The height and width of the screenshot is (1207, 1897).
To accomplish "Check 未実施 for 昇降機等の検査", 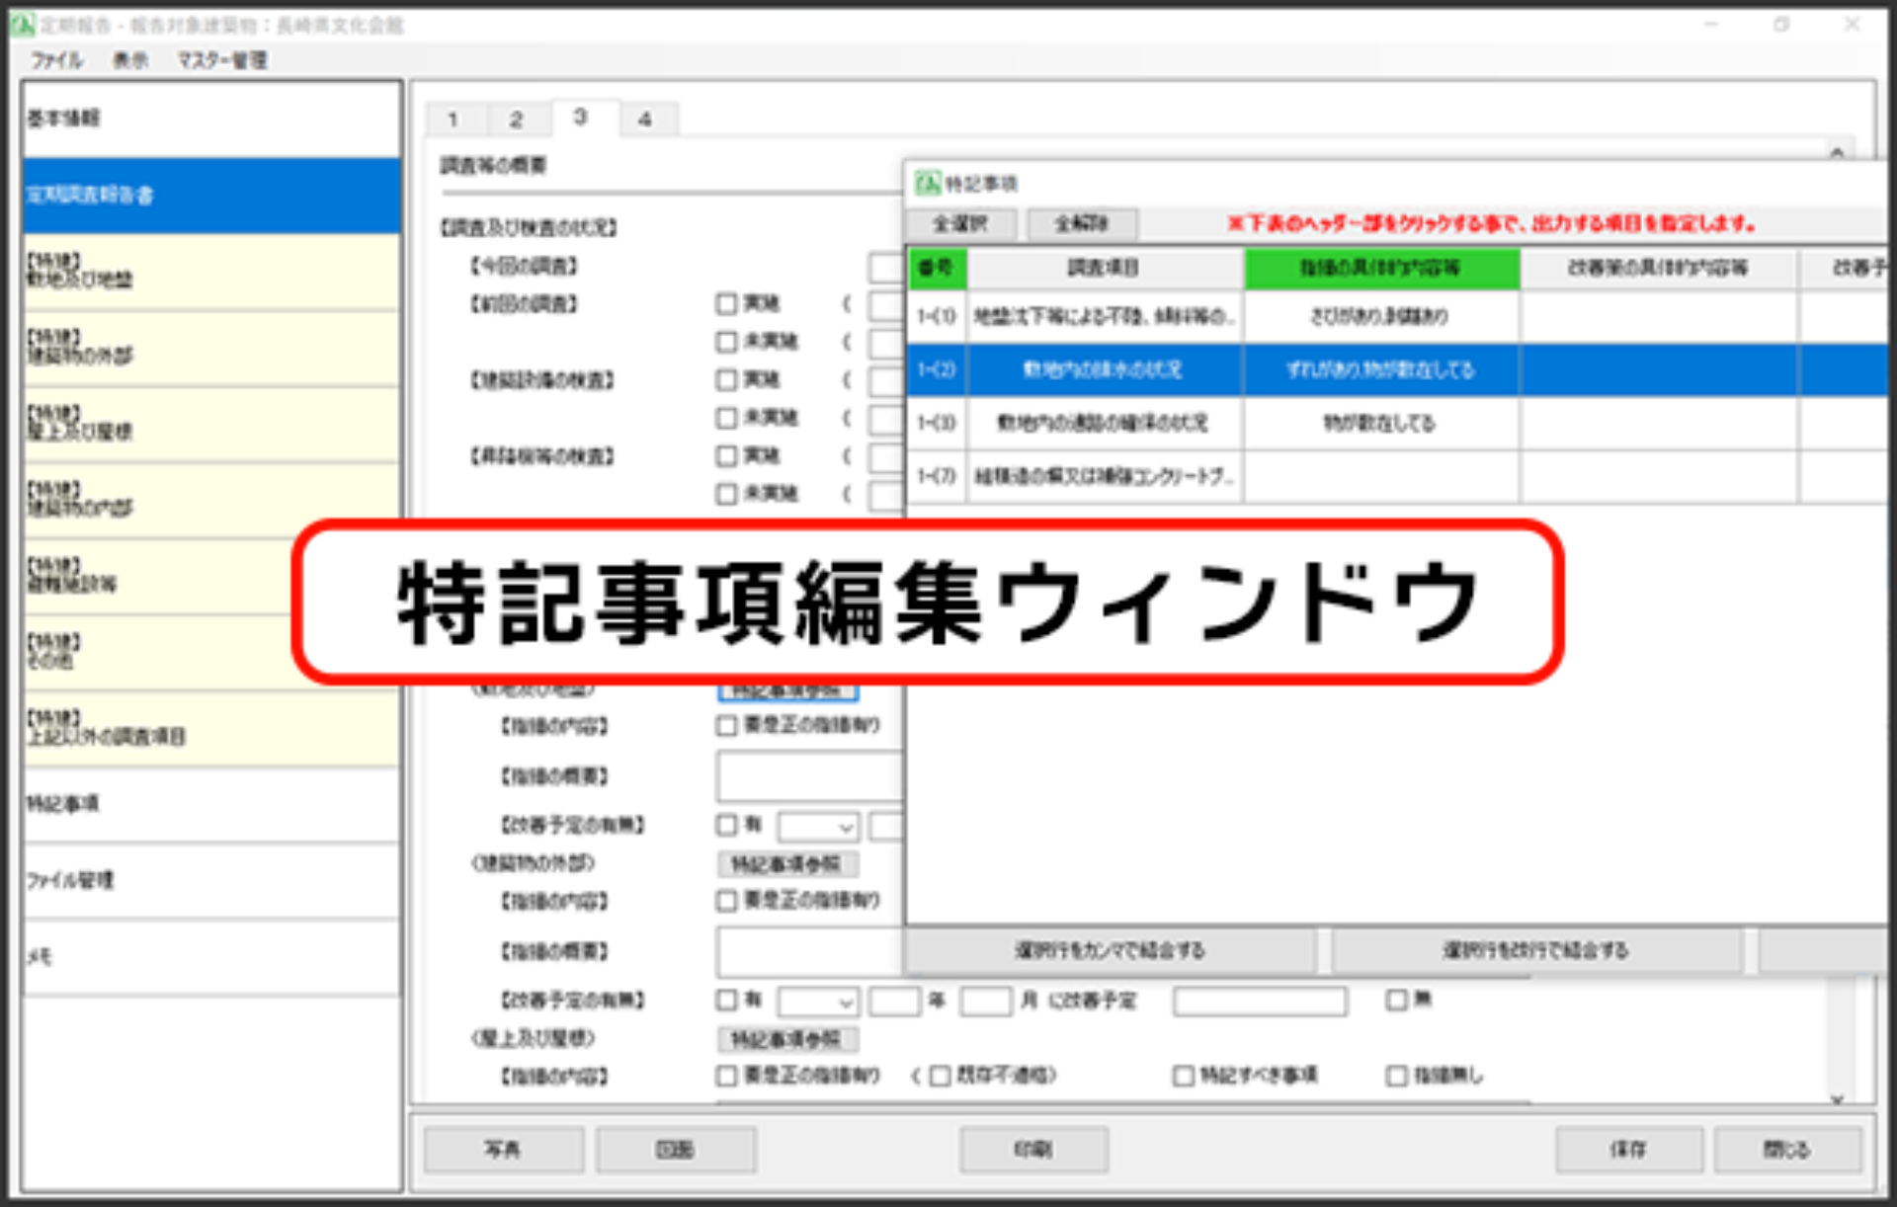I will [x=726, y=494].
